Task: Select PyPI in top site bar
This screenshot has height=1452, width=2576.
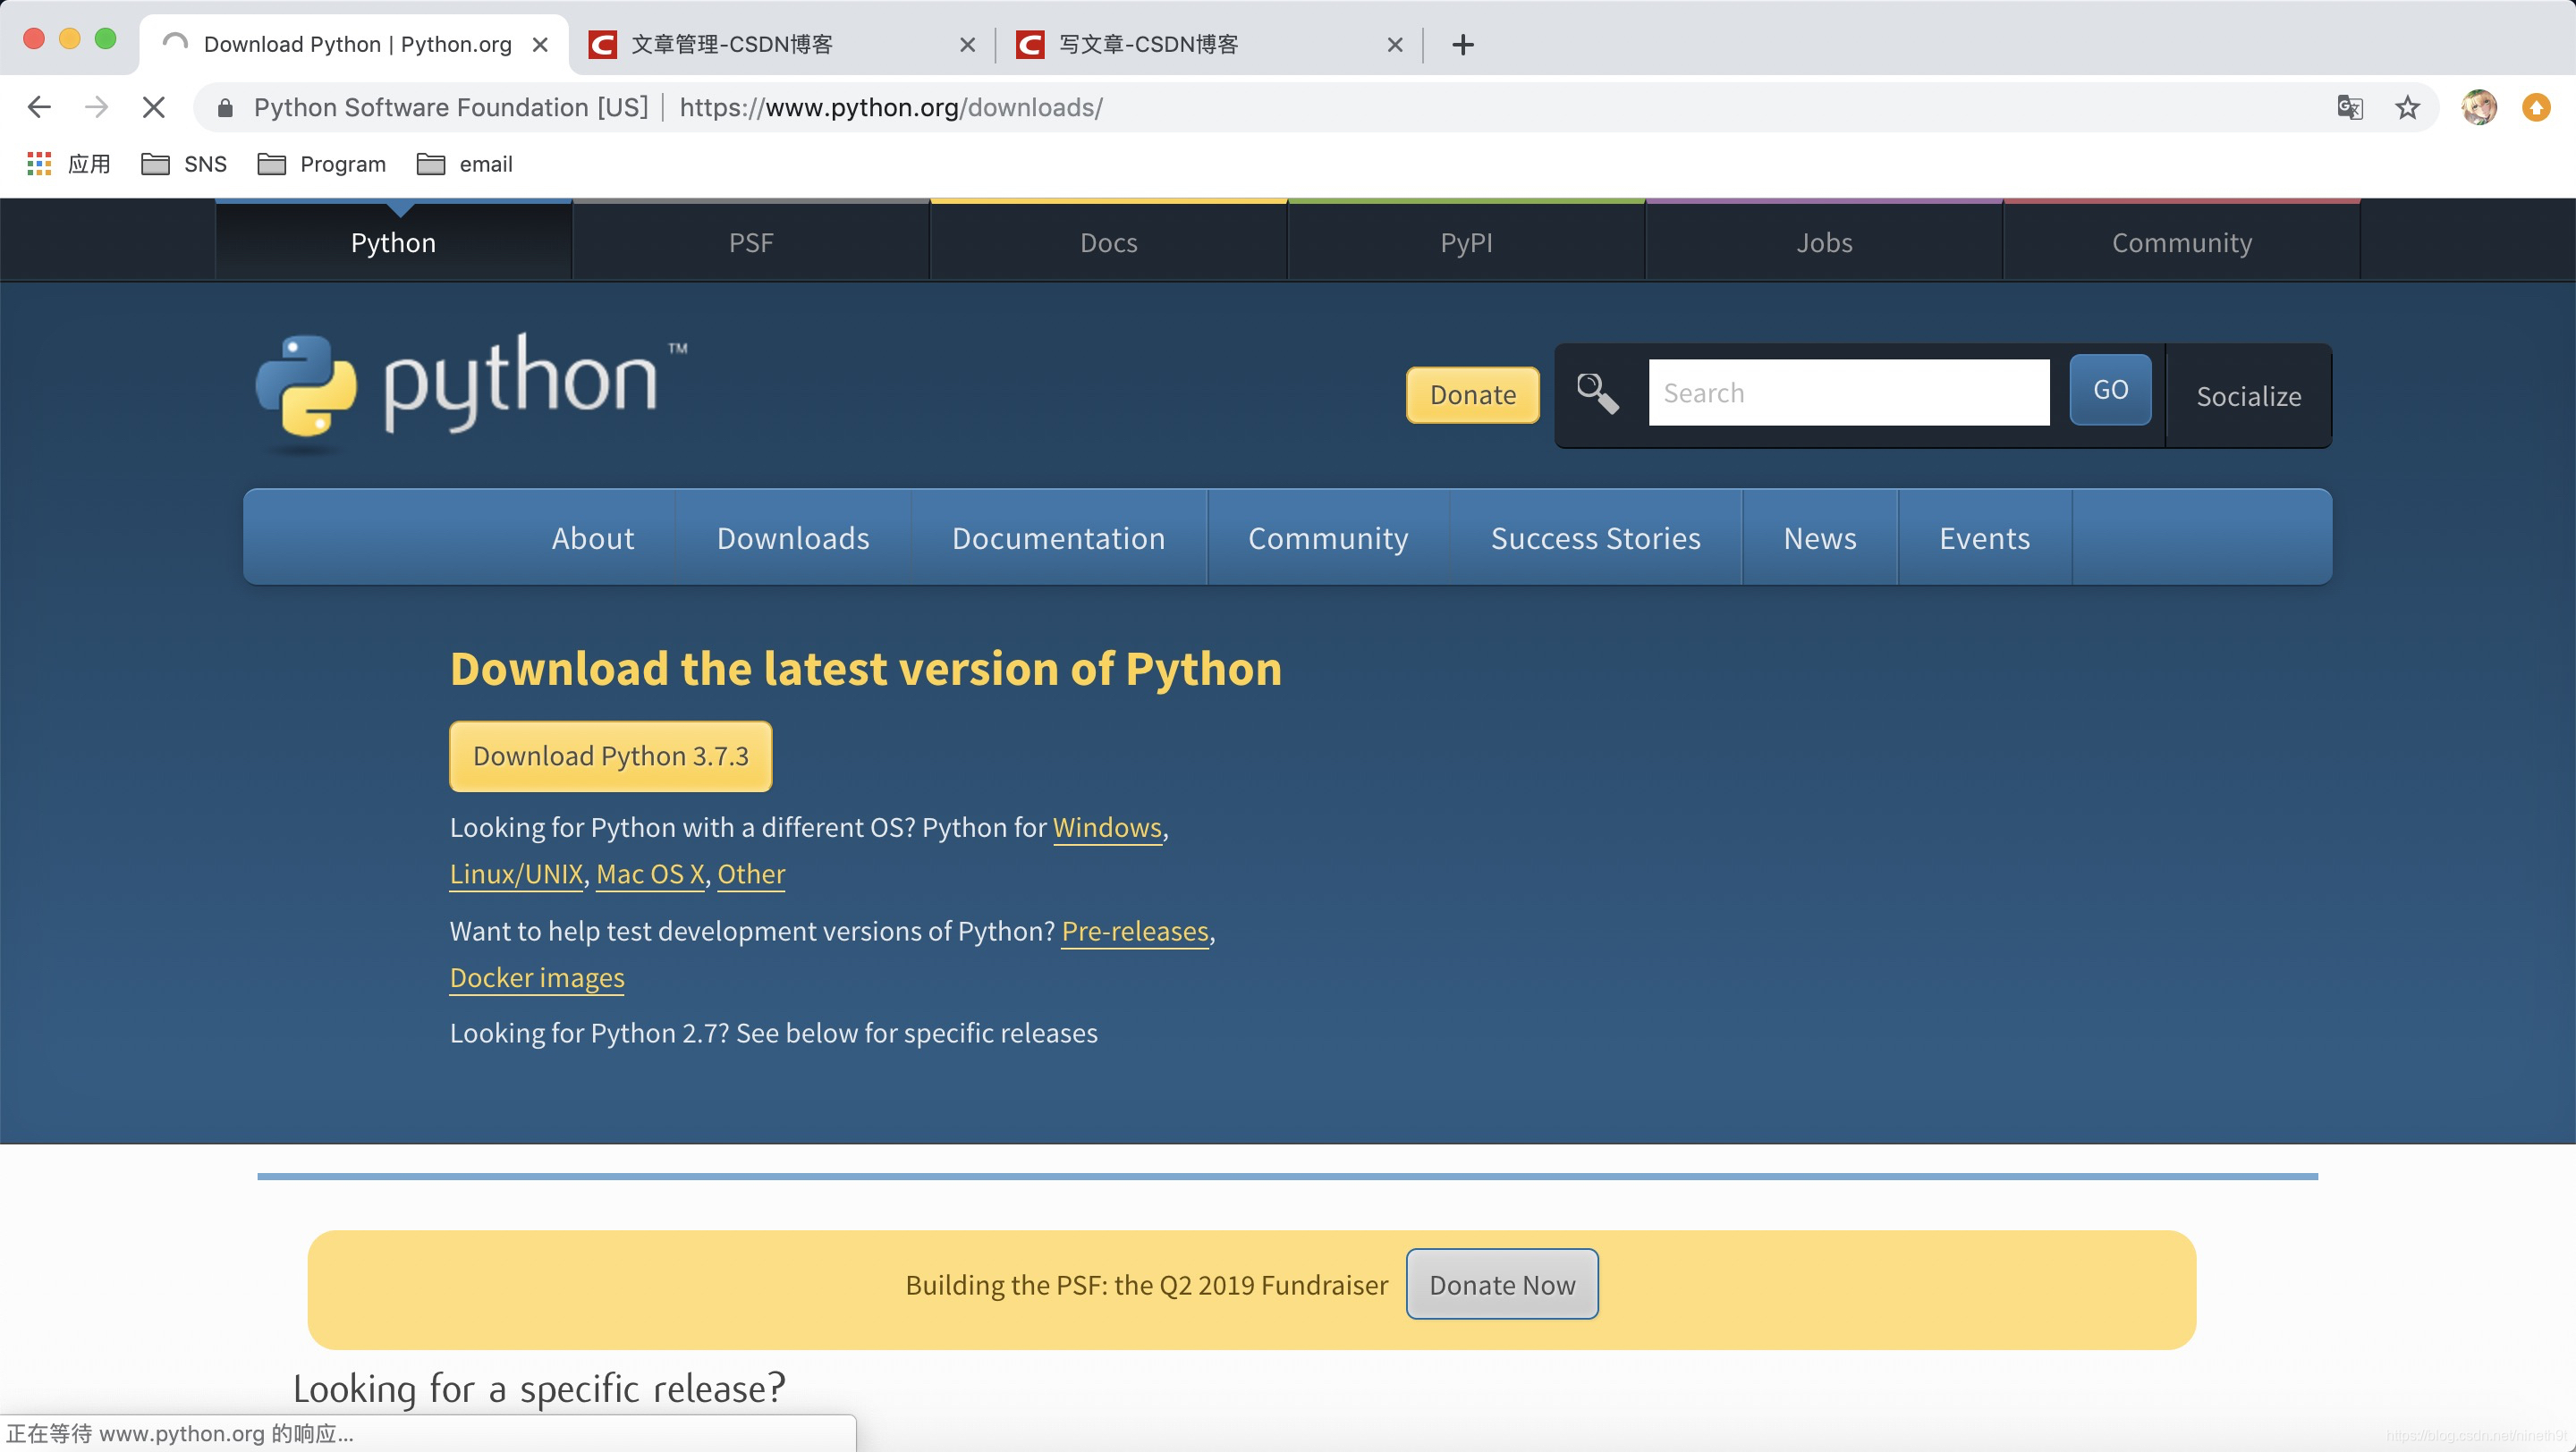Action: 1466,243
